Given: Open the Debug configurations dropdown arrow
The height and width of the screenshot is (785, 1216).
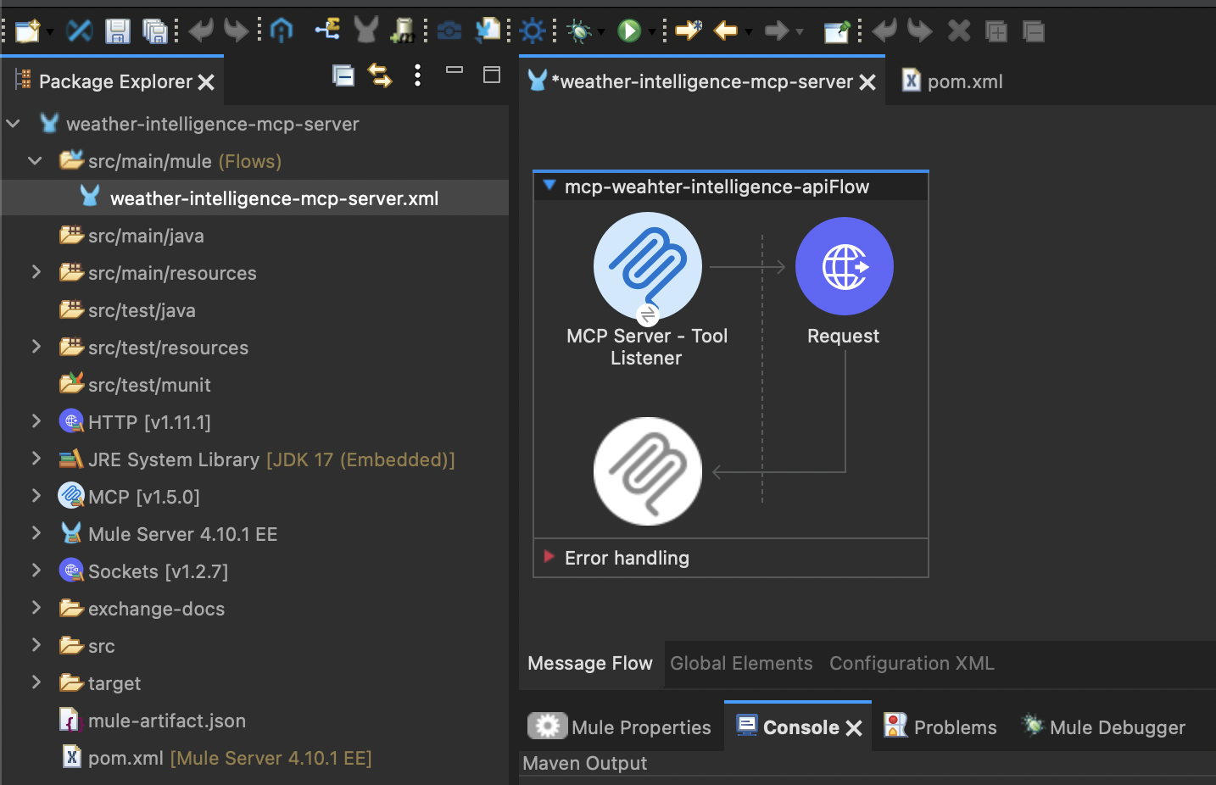Looking at the screenshot, I should tap(601, 32).
